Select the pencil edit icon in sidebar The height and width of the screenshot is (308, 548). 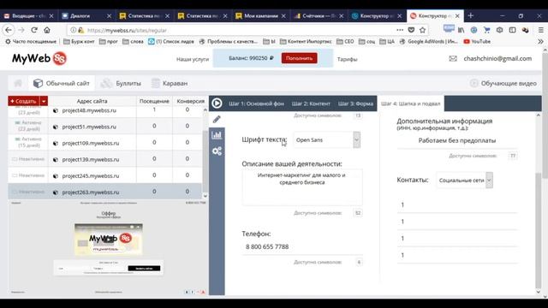coord(217,119)
